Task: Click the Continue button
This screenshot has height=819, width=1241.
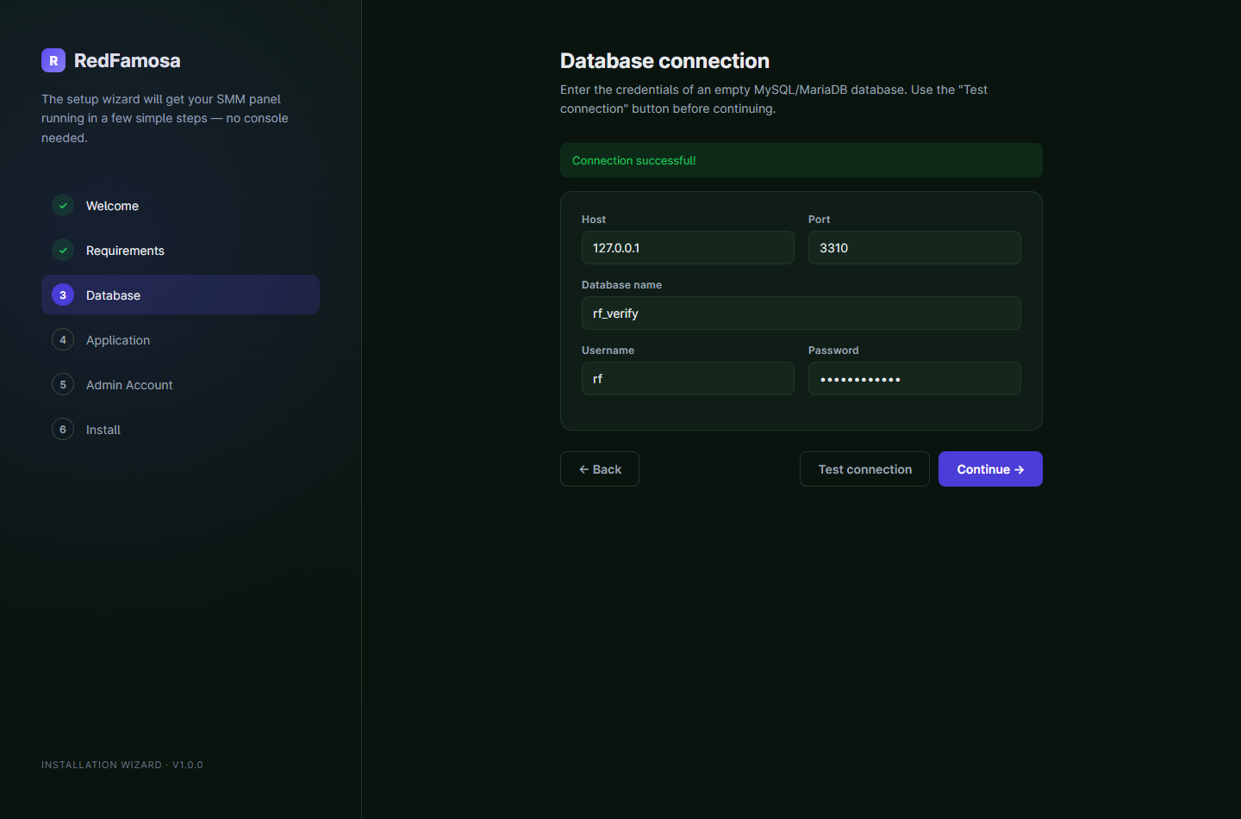Action: point(990,469)
